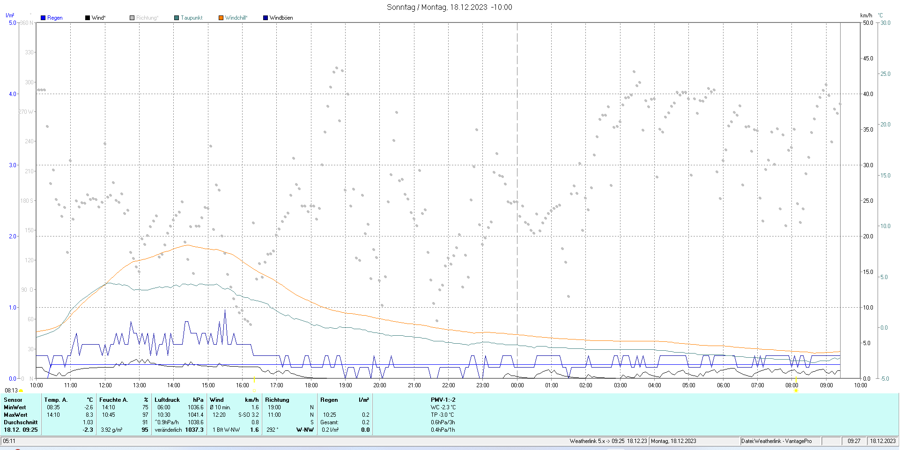The height and width of the screenshot is (450, 901).
Task: Click the PMV-1 value label
Action: coord(443,400)
